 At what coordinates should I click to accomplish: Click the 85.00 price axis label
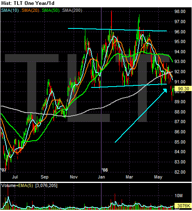pos(180,142)
